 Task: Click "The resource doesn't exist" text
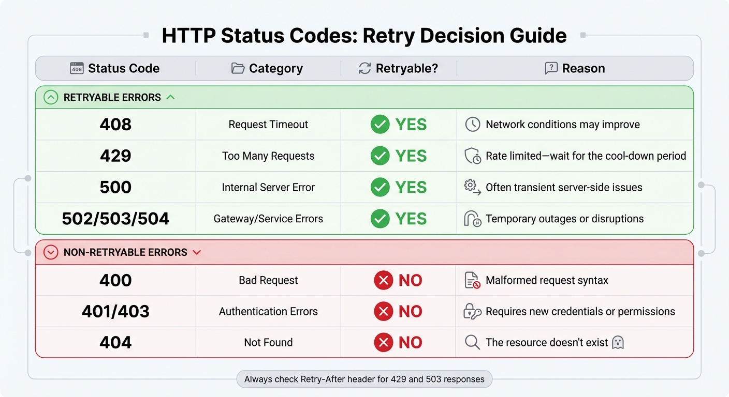pos(547,342)
